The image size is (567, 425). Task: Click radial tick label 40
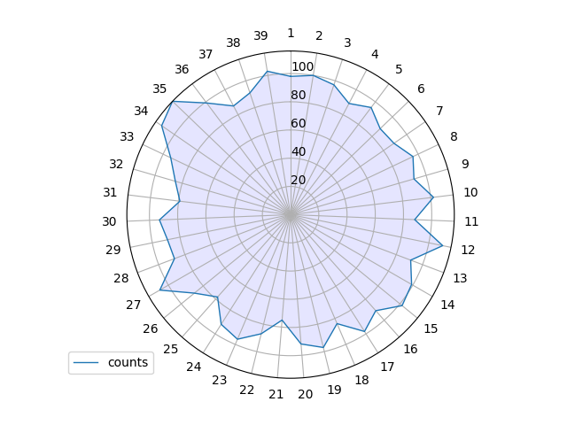point(299,151)
